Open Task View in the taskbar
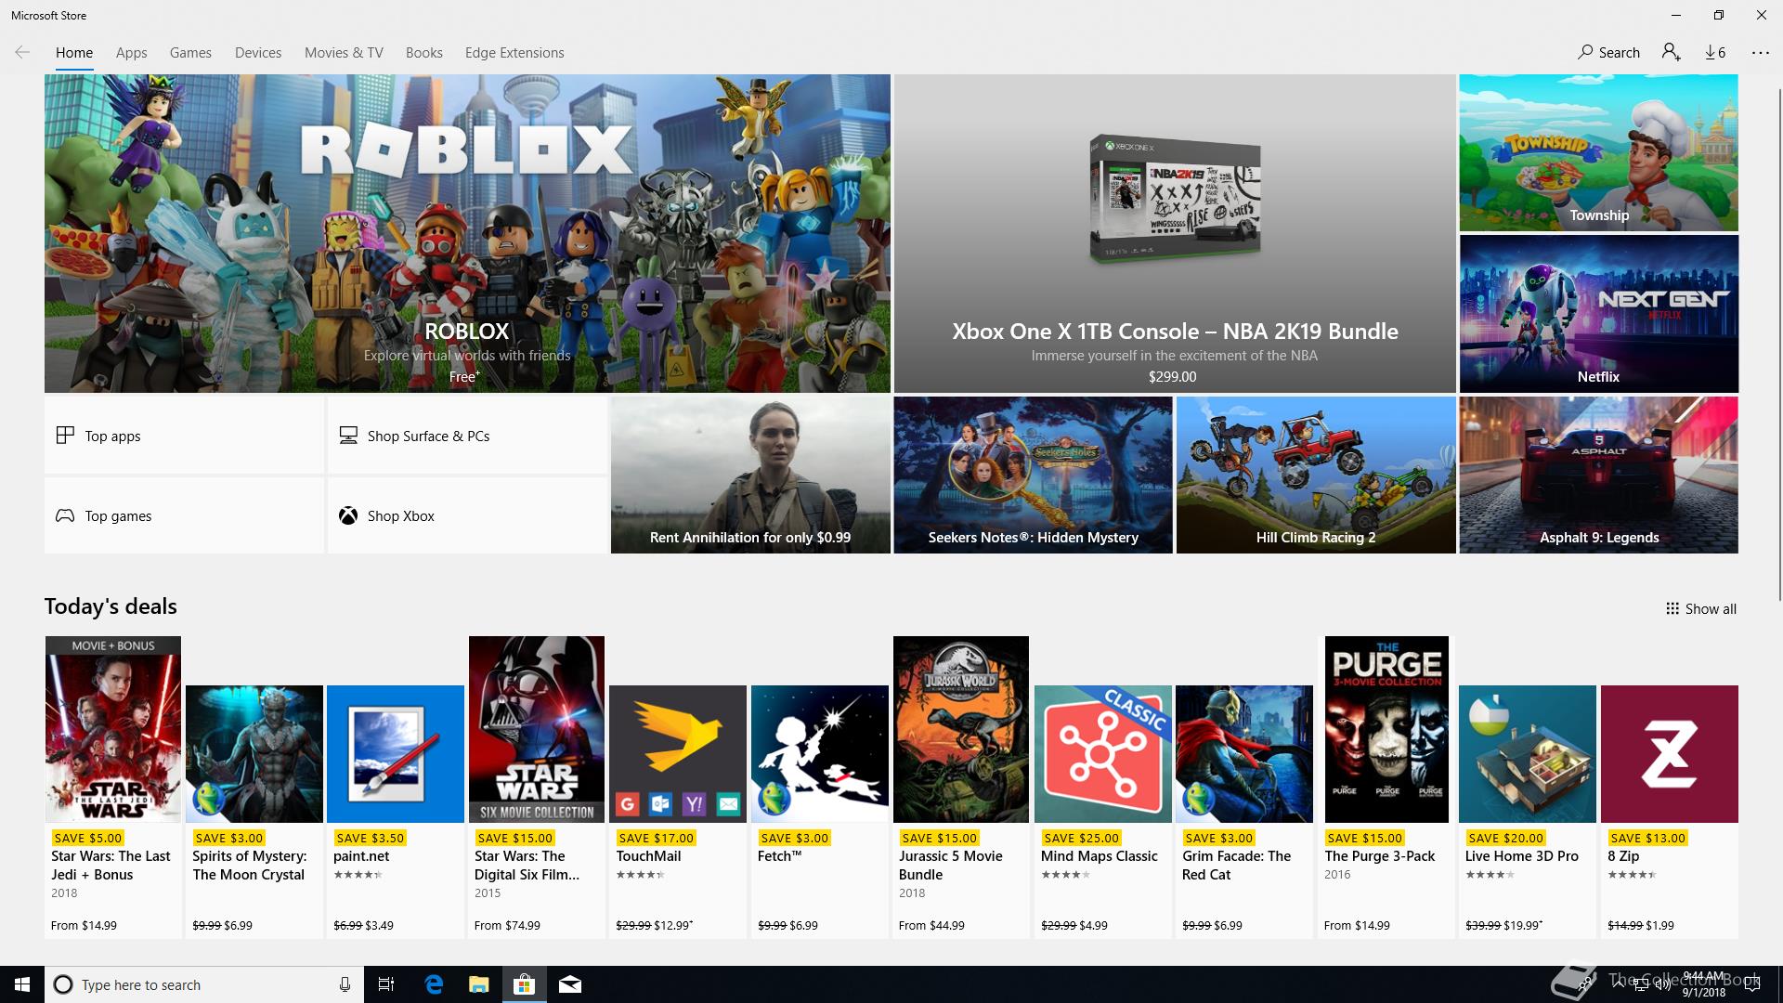This screenshot has height=1003, width=1783. coord(386,984)
